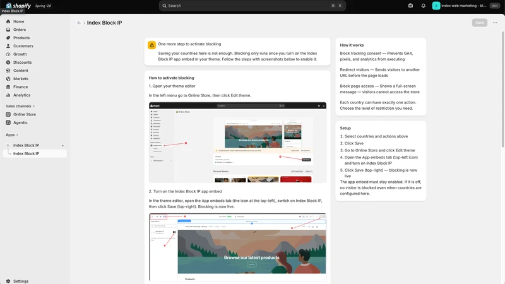The width and height of the screenshot is (505, 284).
Task: Focus the Search field in top bar
Action: click(252, 6)
